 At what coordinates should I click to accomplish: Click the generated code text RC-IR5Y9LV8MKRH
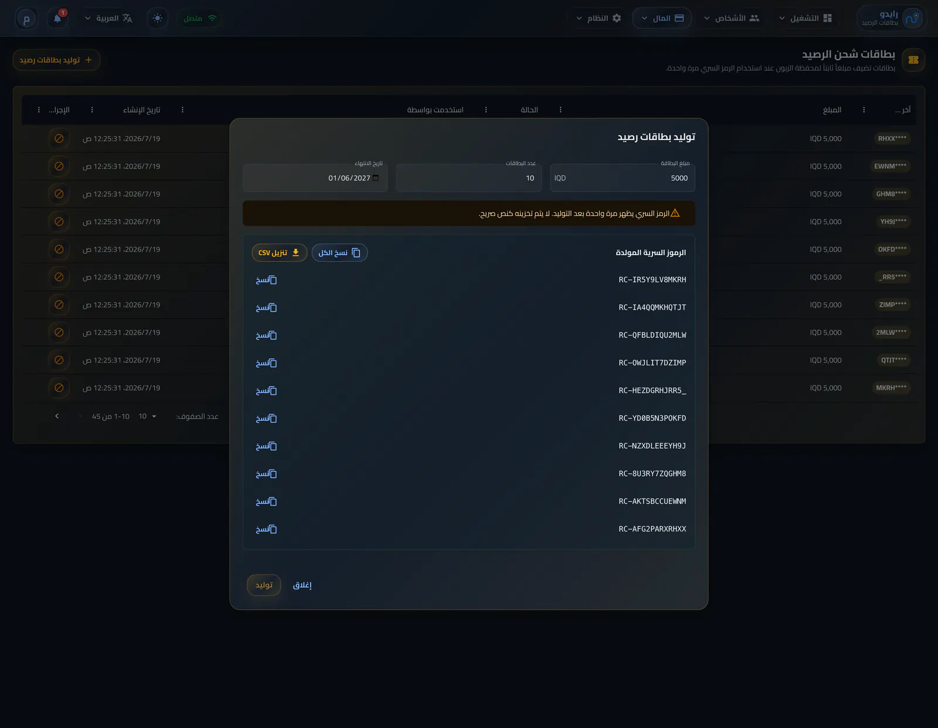652,280
